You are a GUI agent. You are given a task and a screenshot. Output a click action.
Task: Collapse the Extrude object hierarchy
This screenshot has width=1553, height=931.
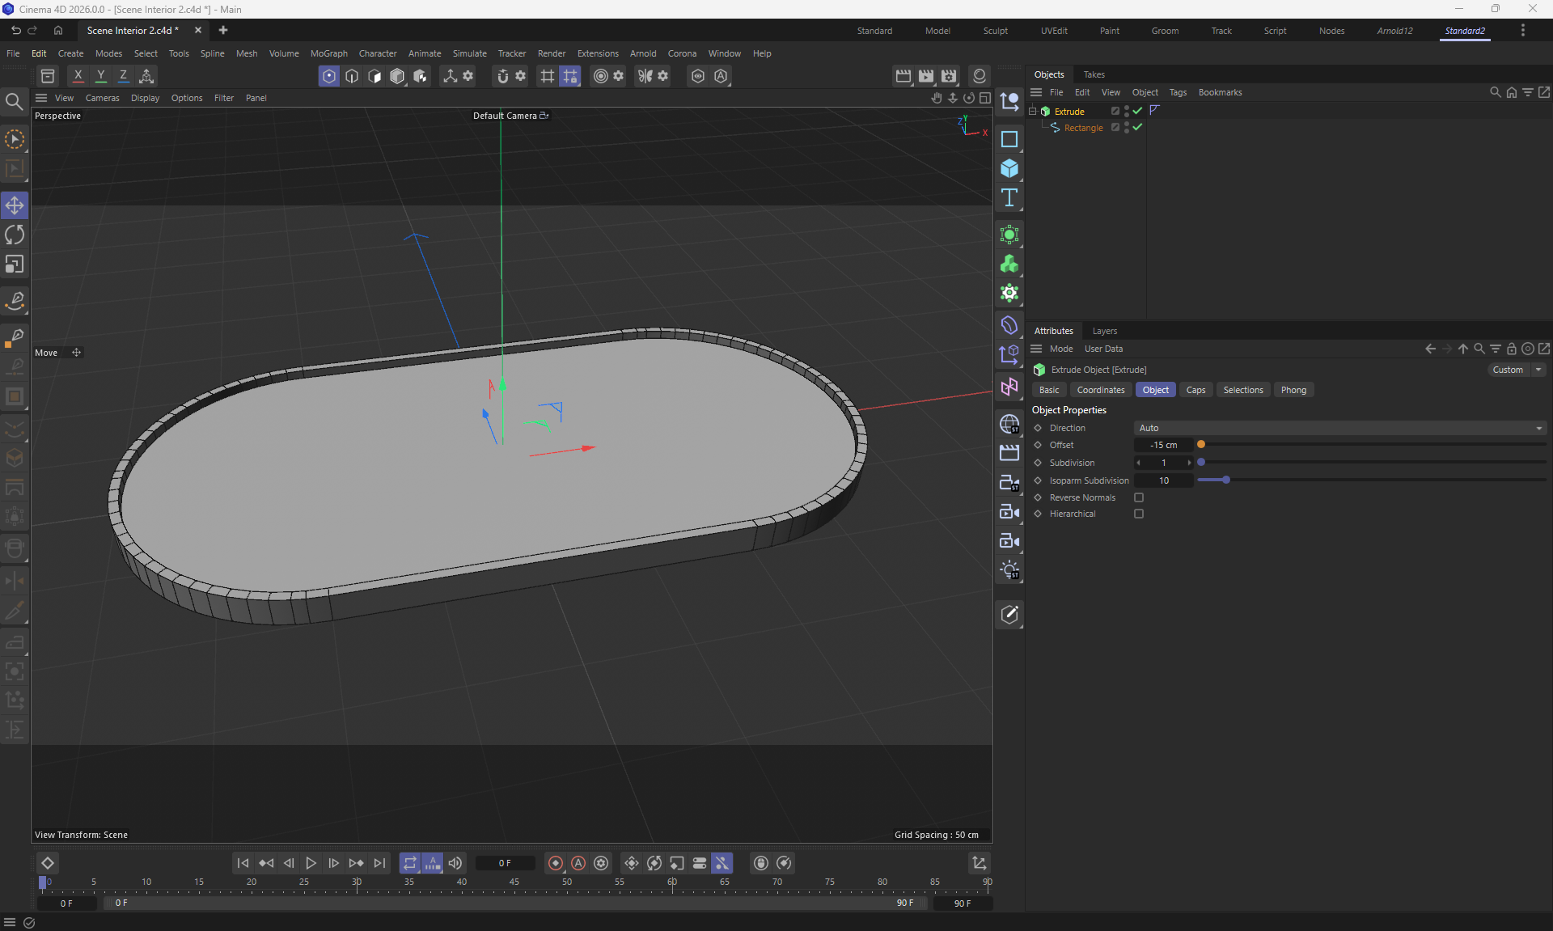1033,111
